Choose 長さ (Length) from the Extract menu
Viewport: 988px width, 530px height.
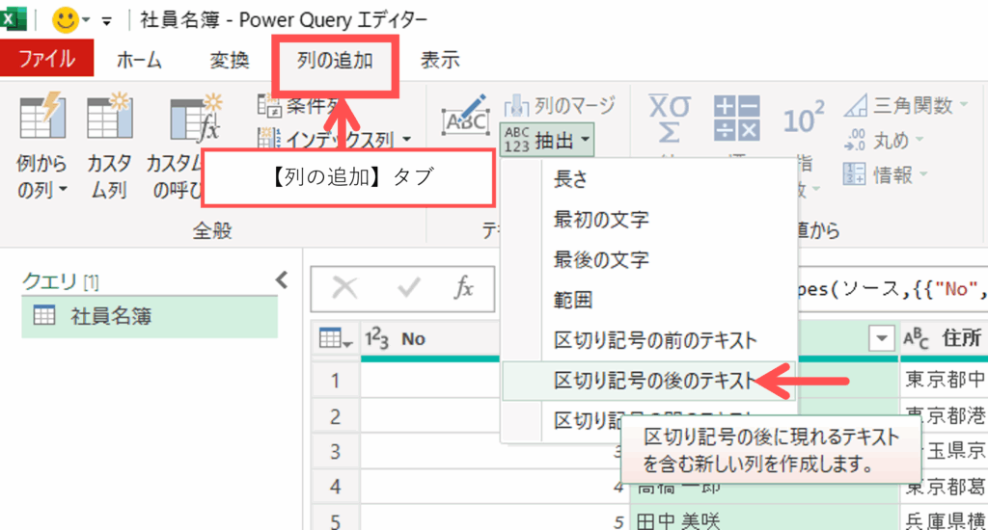(x=569, y=179)
